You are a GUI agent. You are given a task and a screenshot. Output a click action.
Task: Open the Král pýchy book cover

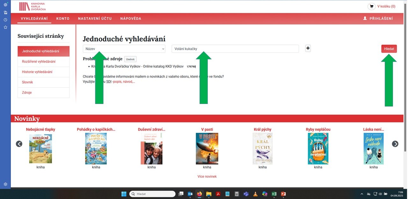(x=262, y=148)
